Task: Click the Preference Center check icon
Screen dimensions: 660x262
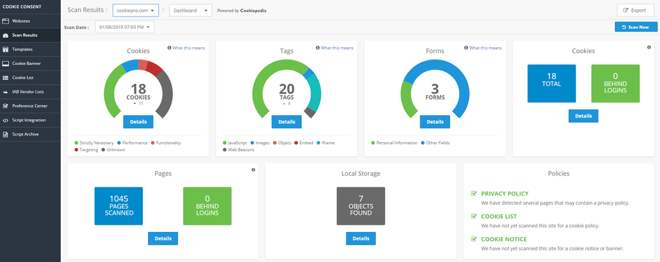Action: [x=5, y=106]
